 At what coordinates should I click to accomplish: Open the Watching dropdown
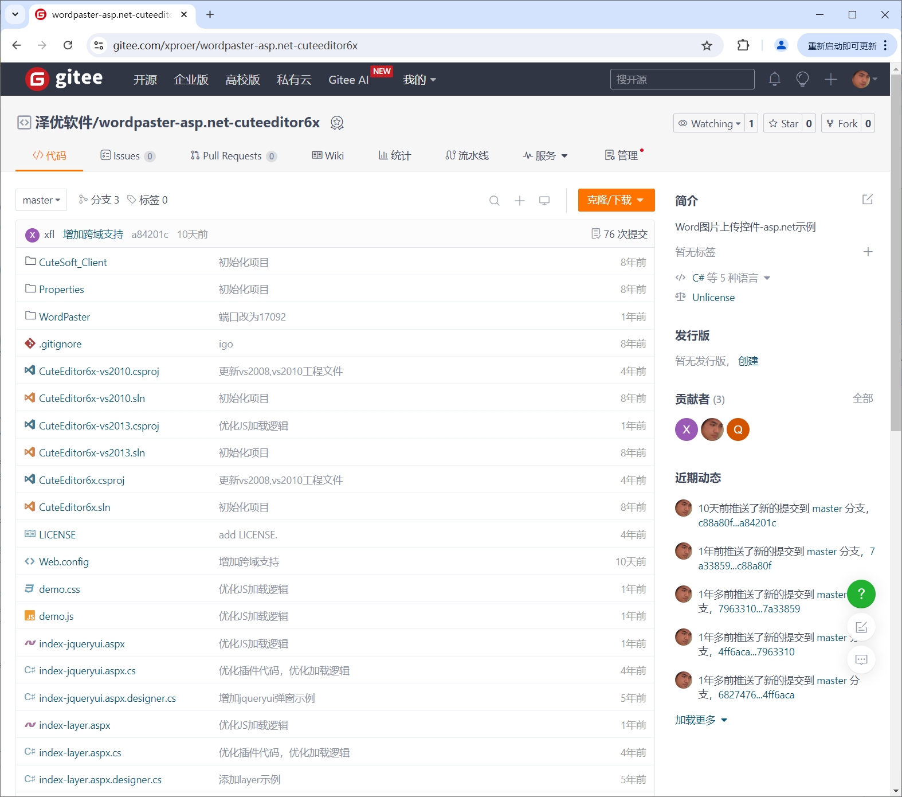point(709,123)
